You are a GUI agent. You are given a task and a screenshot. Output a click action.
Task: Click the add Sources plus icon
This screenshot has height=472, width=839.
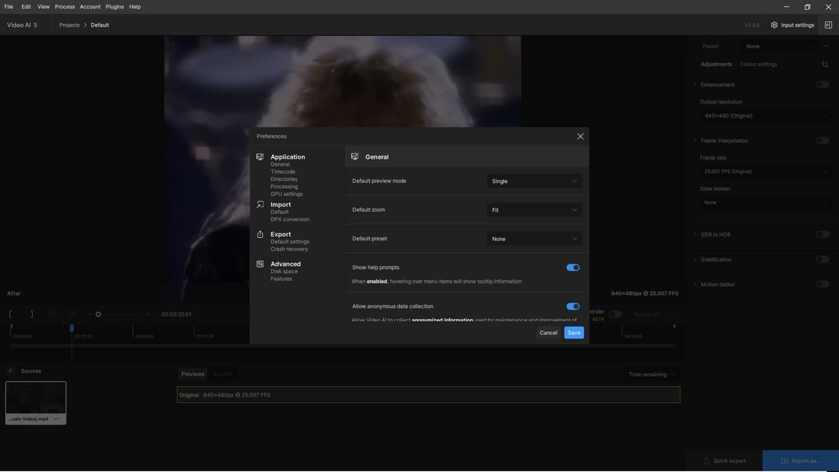coord(10,371)
